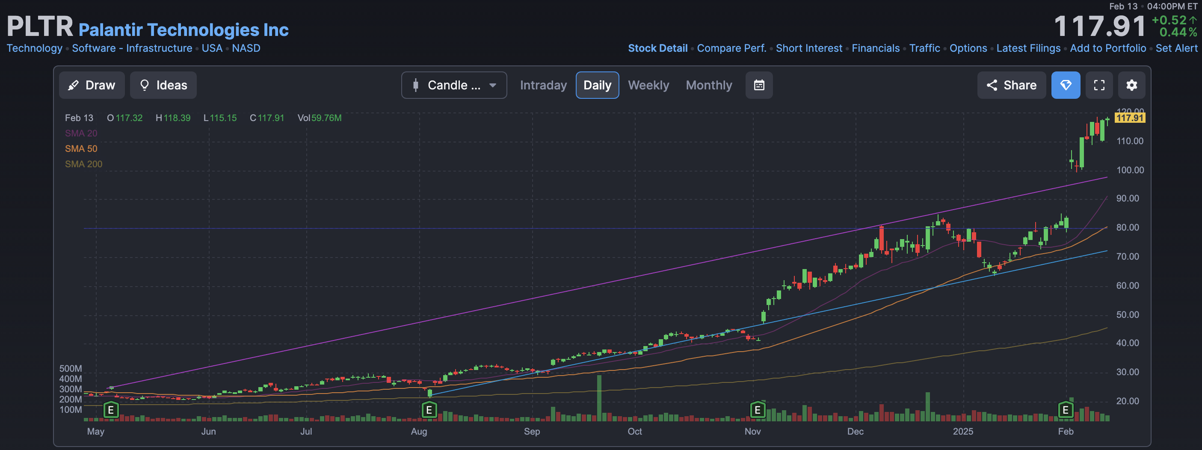Viewport: 1202px width, 450px height.
Task: Click the blue diamond premium icon
Action: tap(1065, 85)
